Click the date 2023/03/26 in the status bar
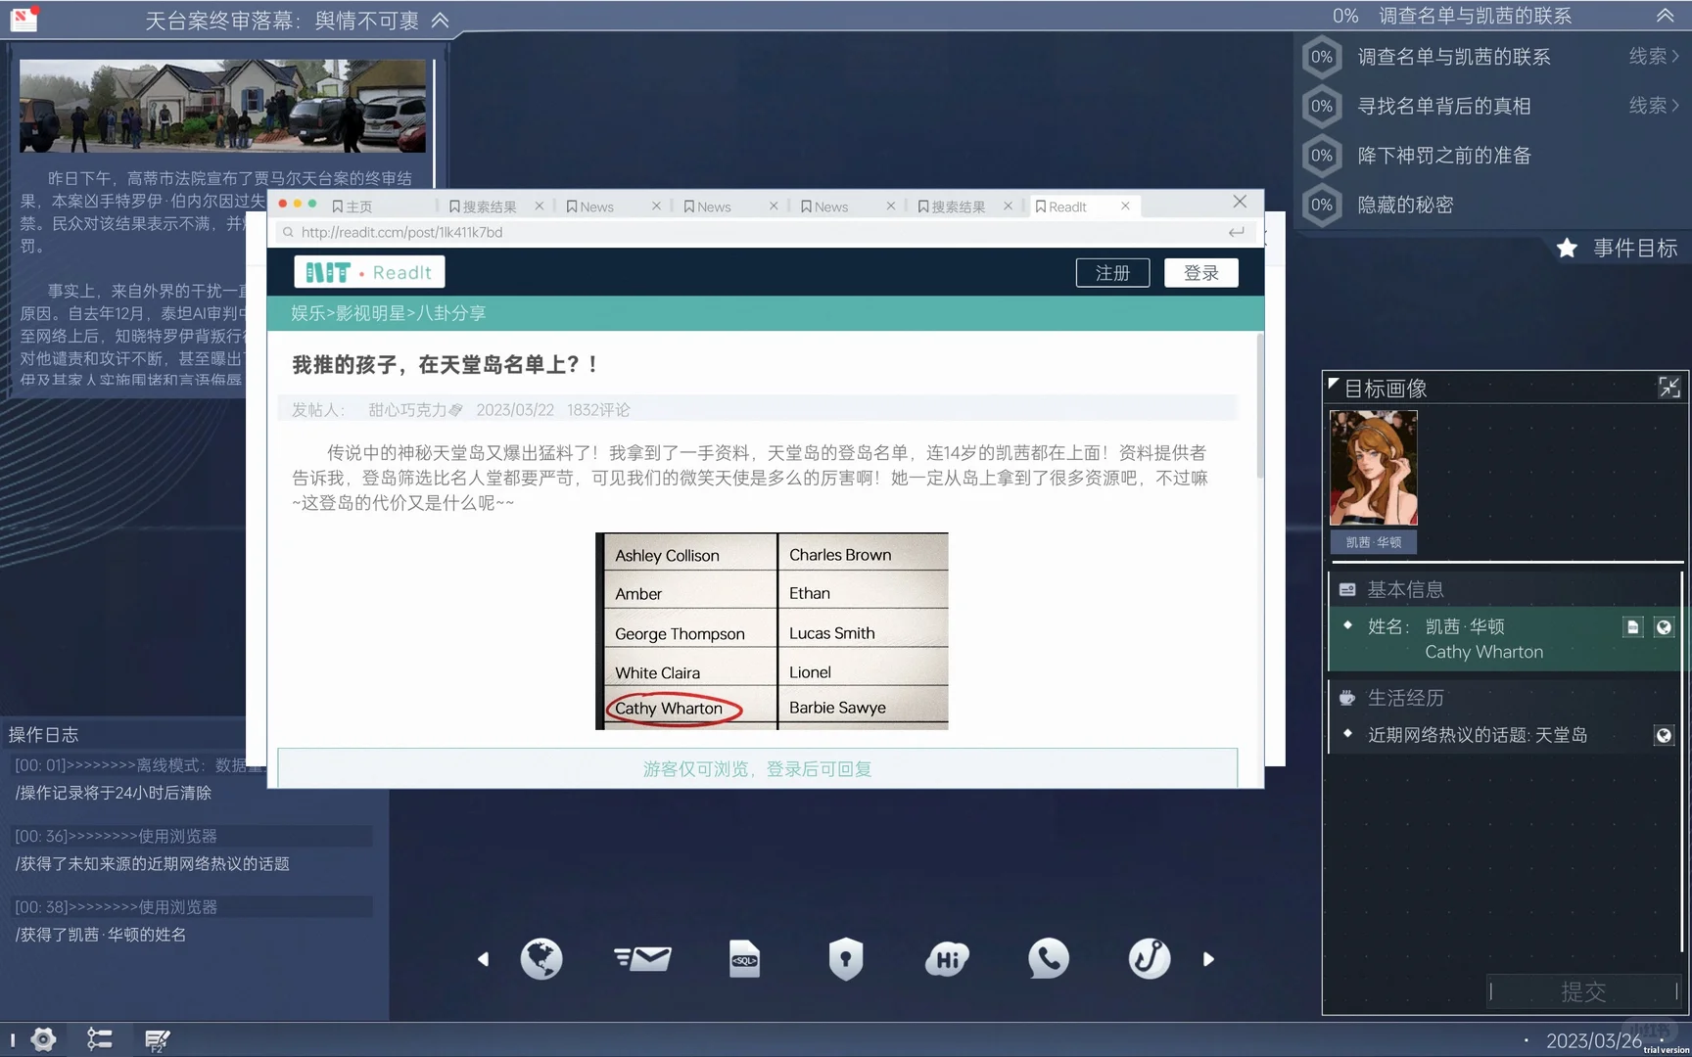Screen dimensions: 1692x1057 pos(1594,1040)
